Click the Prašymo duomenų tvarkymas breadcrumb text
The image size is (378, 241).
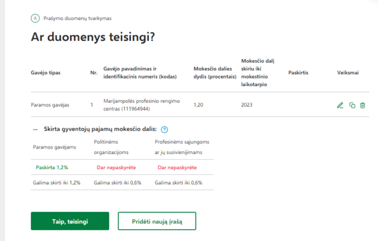click(x=77, y=18)
